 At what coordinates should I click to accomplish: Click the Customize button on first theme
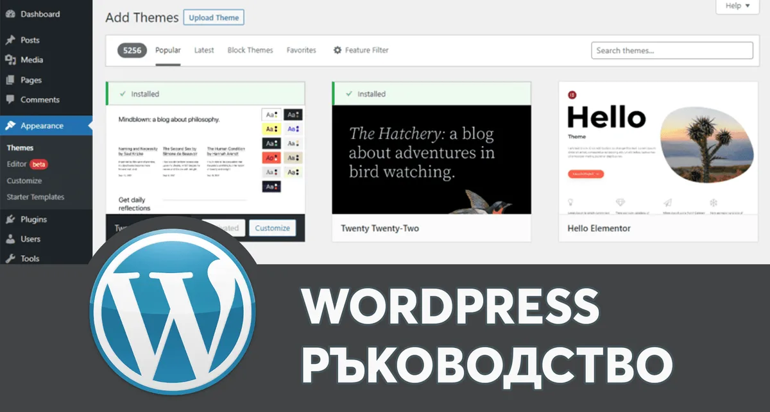pyautogui.click(x=272, y=228)
